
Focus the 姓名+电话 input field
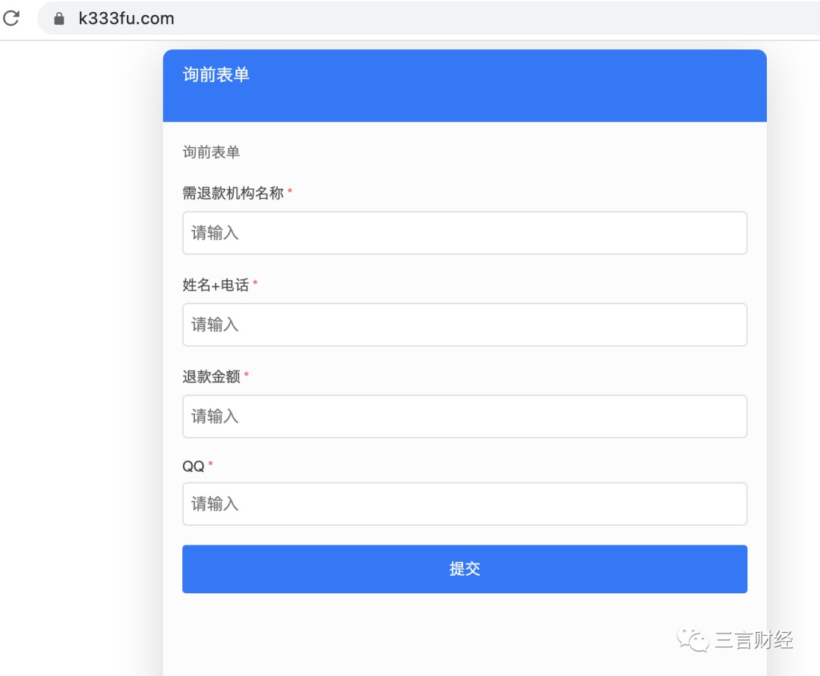(x=465, y=325)
